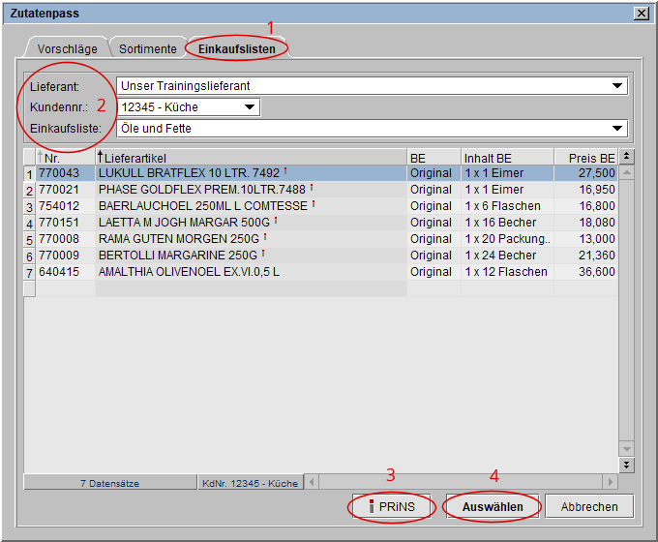Click the horizontal scrollbar right arrow
Viewport: 658px width, 542px height.
[x=610, y=481]
